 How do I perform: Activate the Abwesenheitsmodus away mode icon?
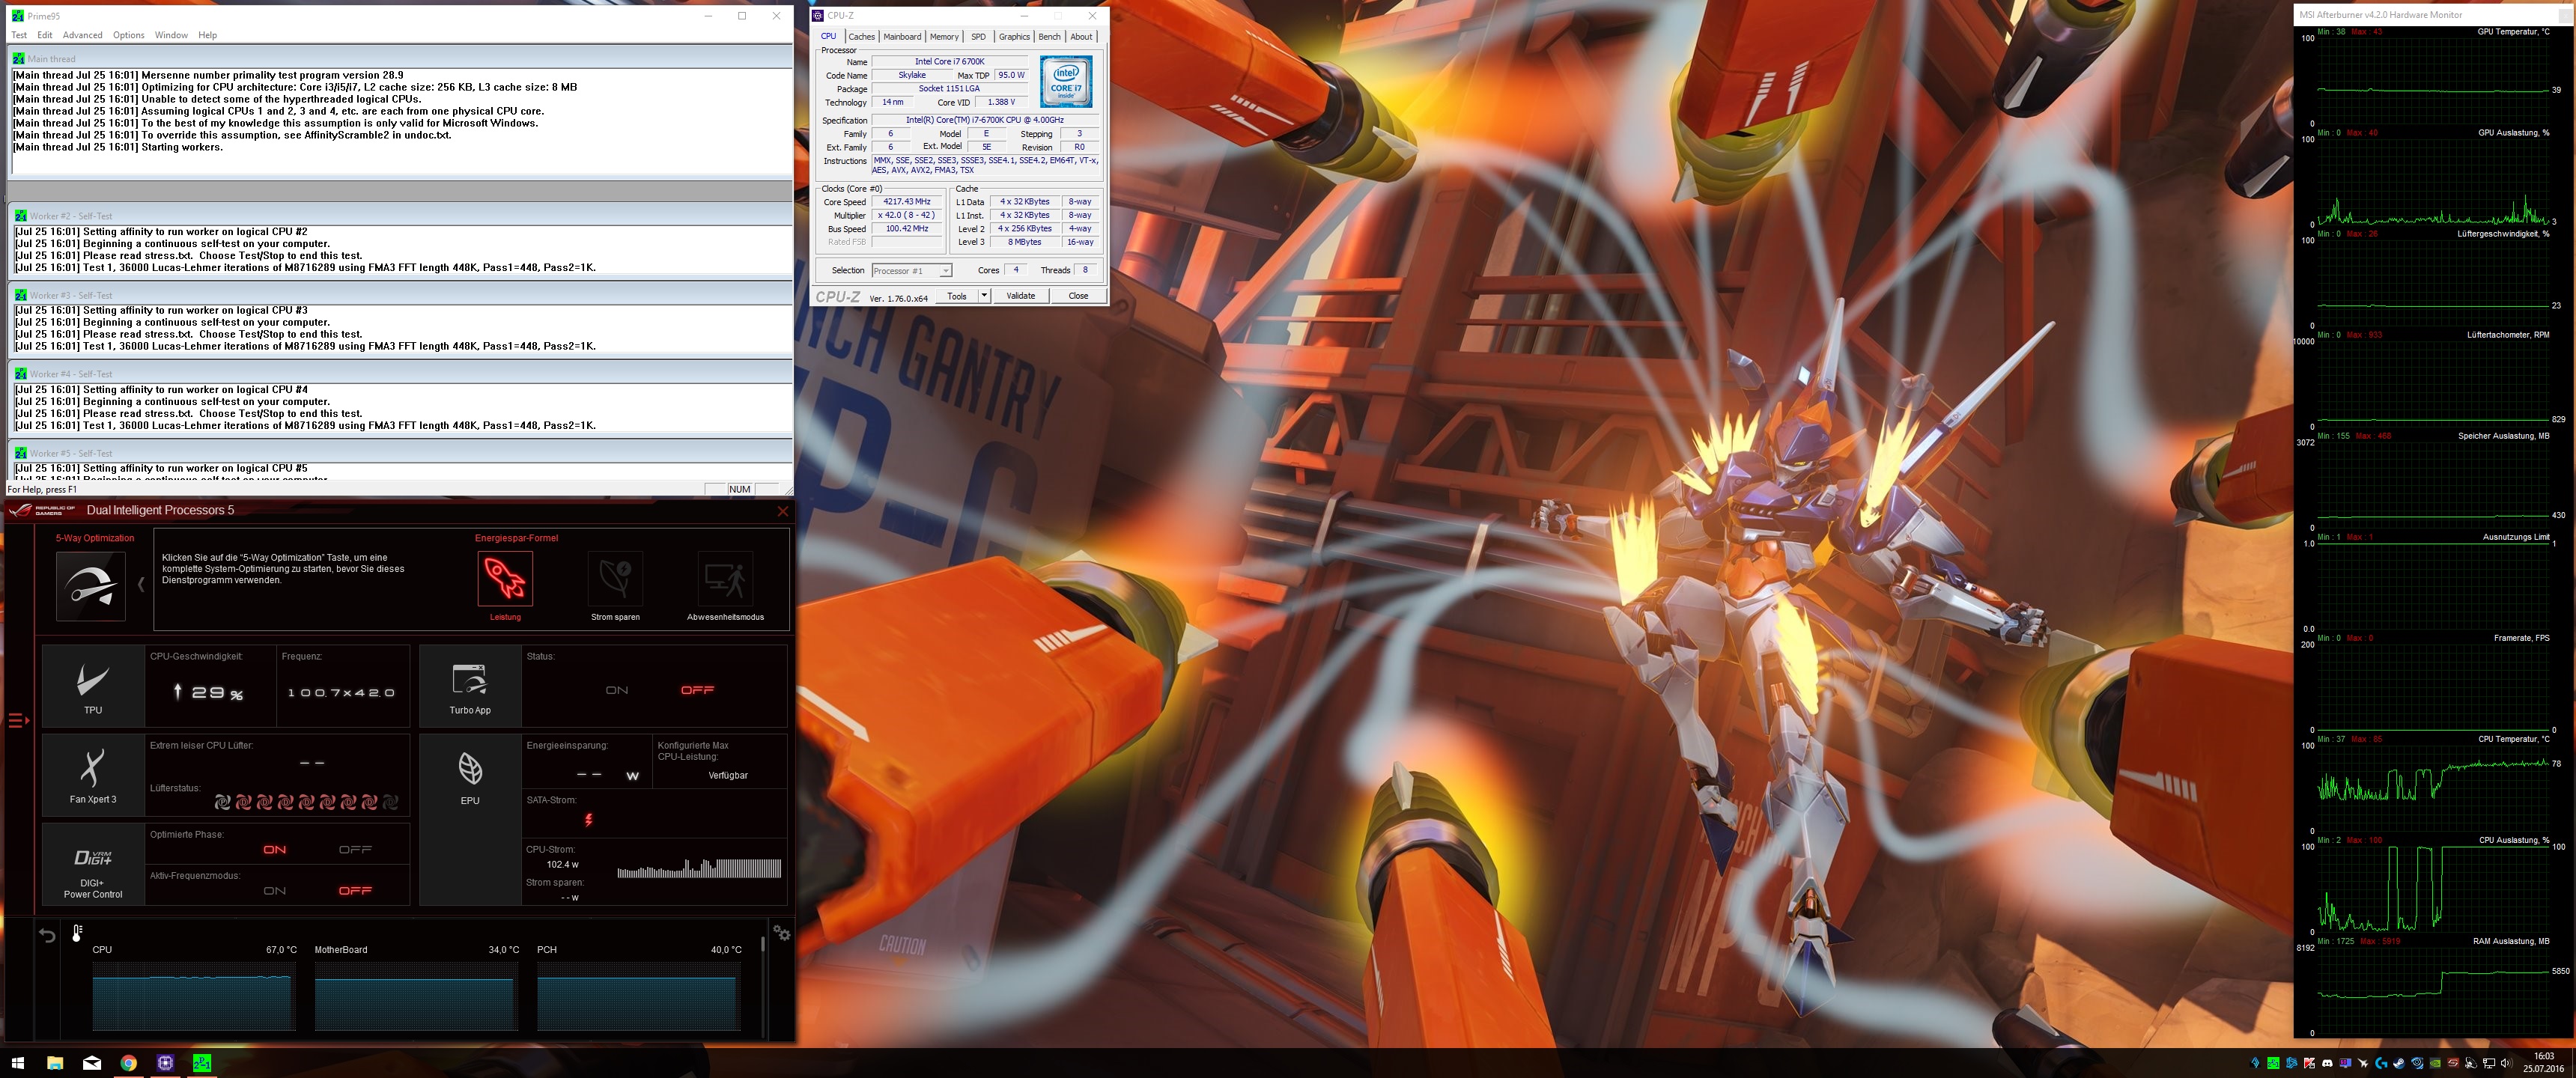pyautogui.click(x=725, y=579)
